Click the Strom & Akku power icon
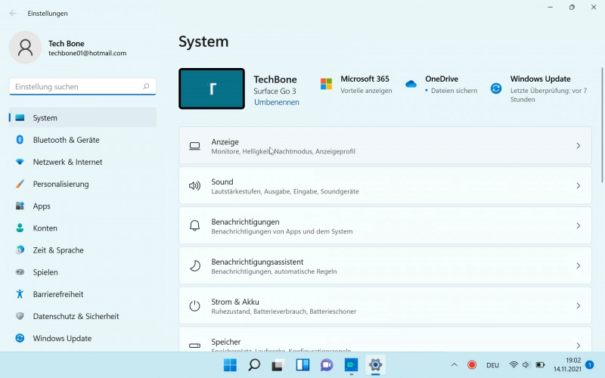The width and height of the screenshot is (605, 378). [194, 306]
